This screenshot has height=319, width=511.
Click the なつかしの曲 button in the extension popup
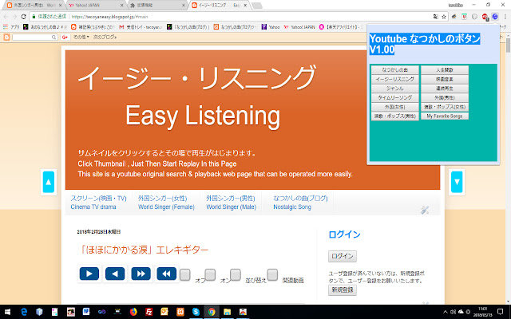click(x=395, y=70)
